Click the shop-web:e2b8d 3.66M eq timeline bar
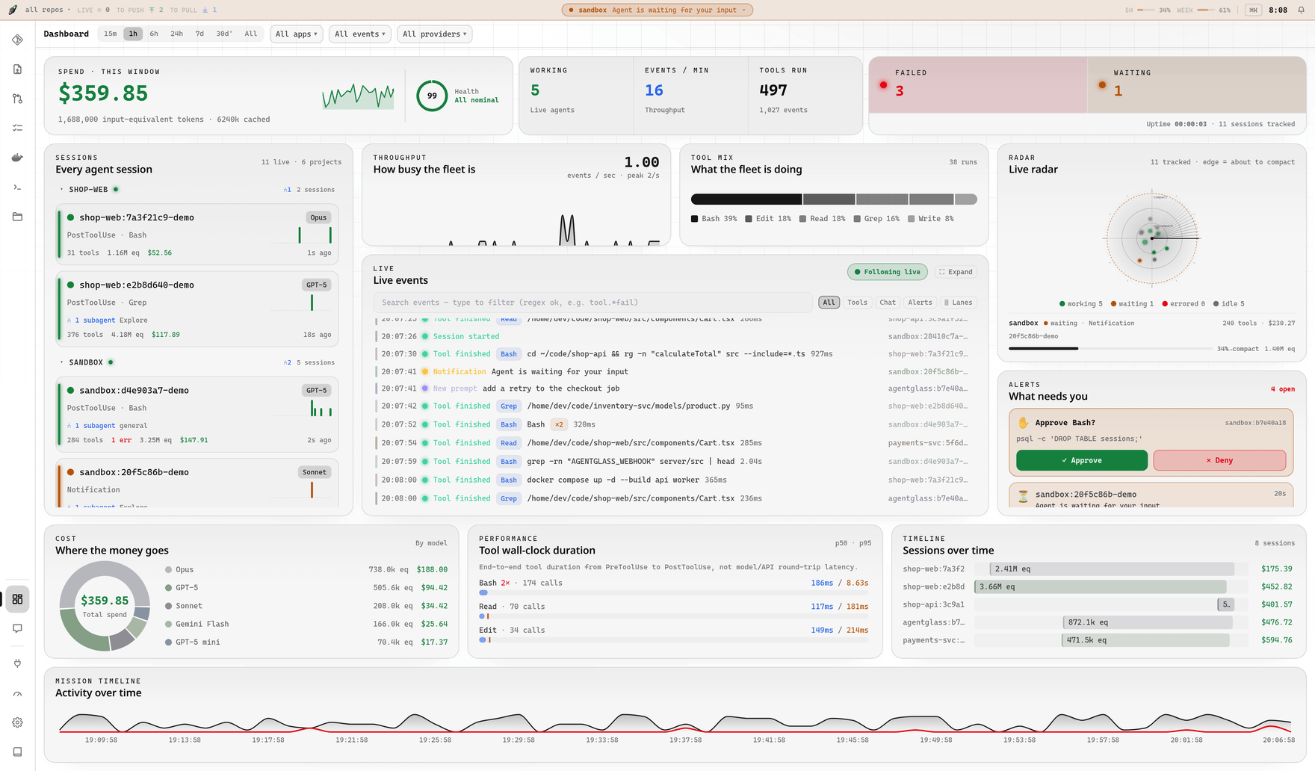Screen dimensions: 1315x771 pyautogui.click(x=1101, y=586)
